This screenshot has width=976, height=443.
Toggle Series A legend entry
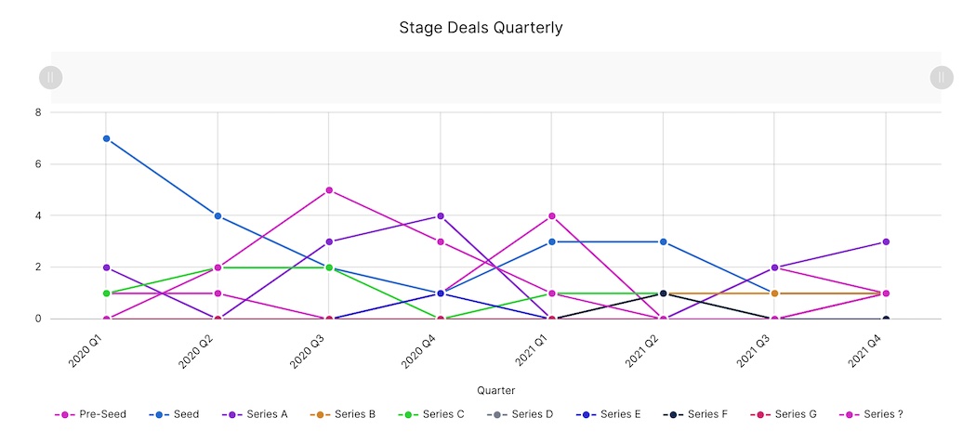coord(257,414)
